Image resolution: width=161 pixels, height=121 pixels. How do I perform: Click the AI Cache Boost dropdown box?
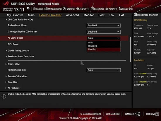(104, 38)
